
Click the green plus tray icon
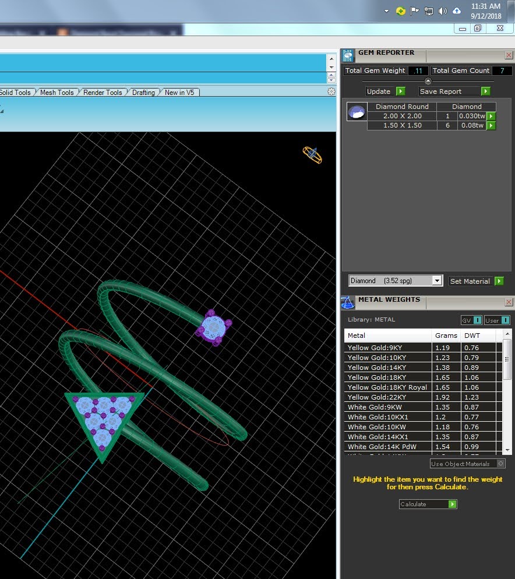tap(400, 11)
